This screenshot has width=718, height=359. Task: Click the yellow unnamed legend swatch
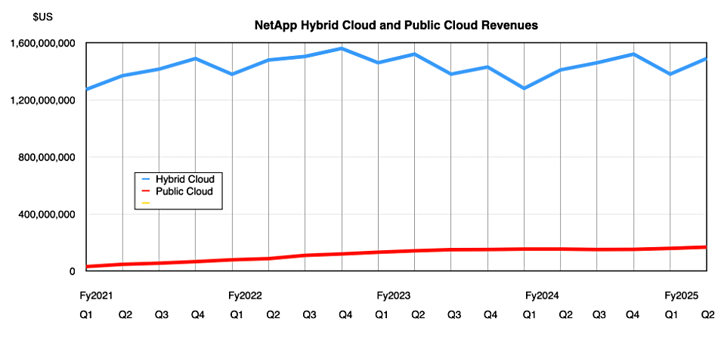[146, 203]
